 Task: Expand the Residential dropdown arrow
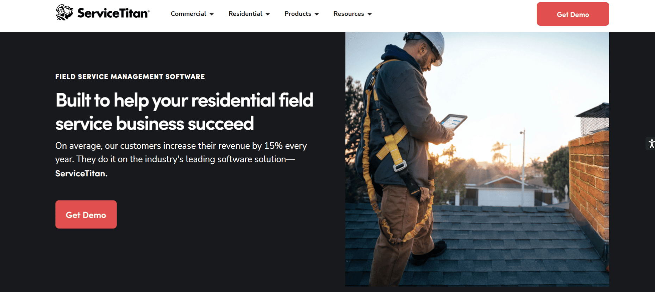[268, 14]
